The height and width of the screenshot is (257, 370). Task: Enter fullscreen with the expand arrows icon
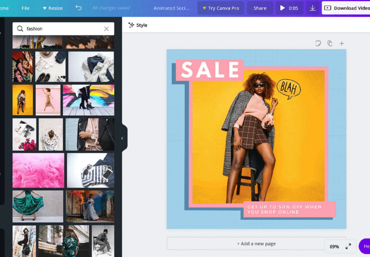(348, 246)
